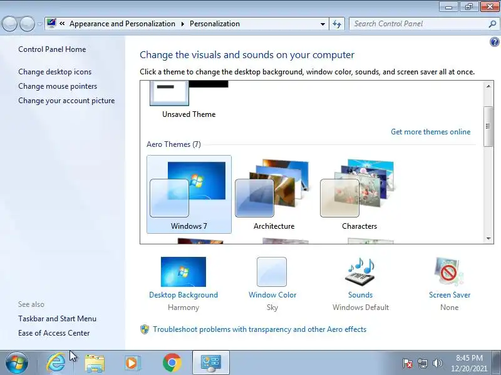Click the Aero Themes (7) header
Screen dimensions: 501x375
(173, 144)
